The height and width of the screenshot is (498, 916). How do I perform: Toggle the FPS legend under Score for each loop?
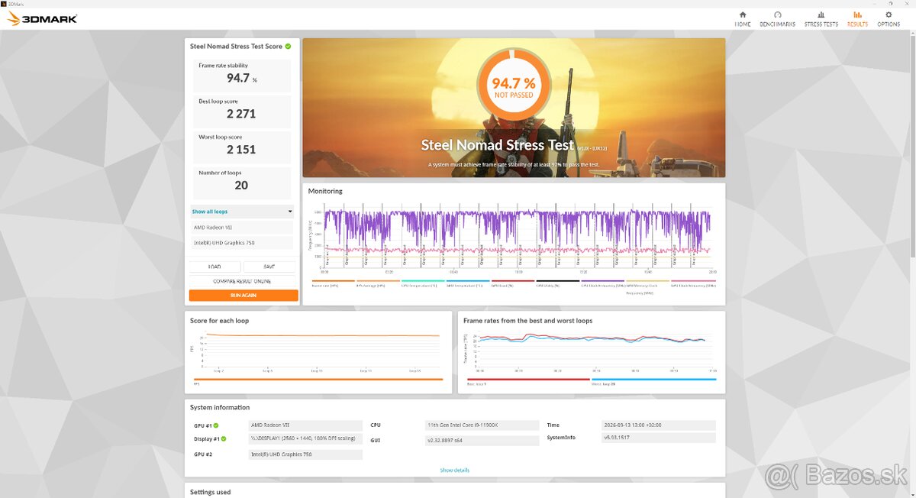318,381
